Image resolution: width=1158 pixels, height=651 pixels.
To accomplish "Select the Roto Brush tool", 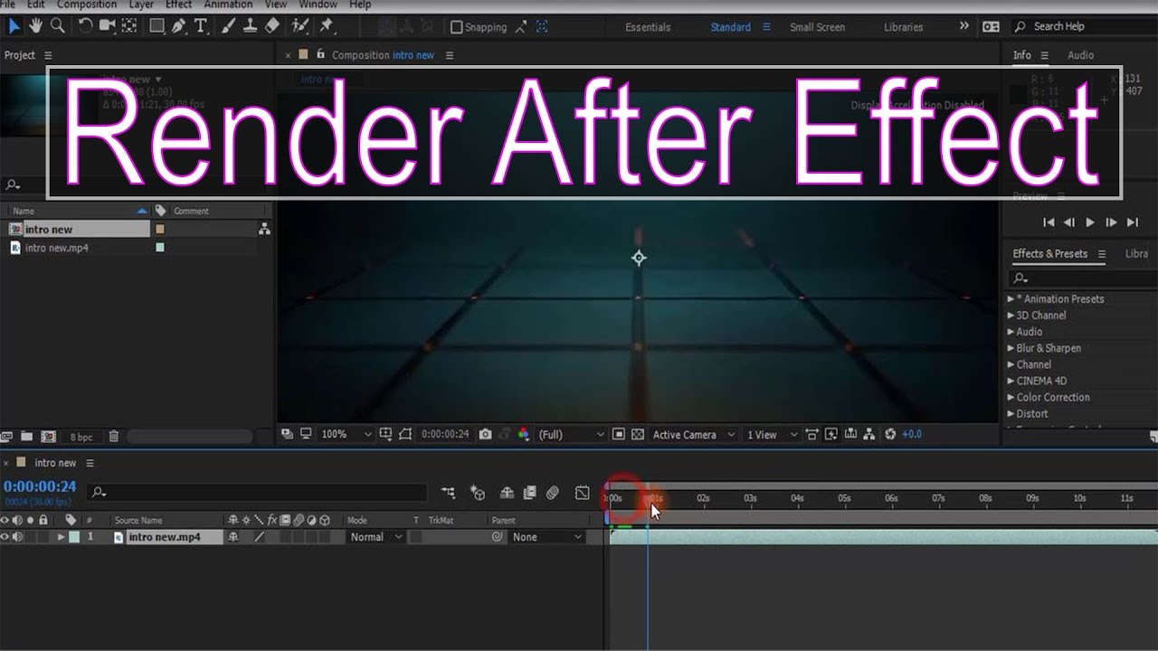I will (x=300, y=26).
